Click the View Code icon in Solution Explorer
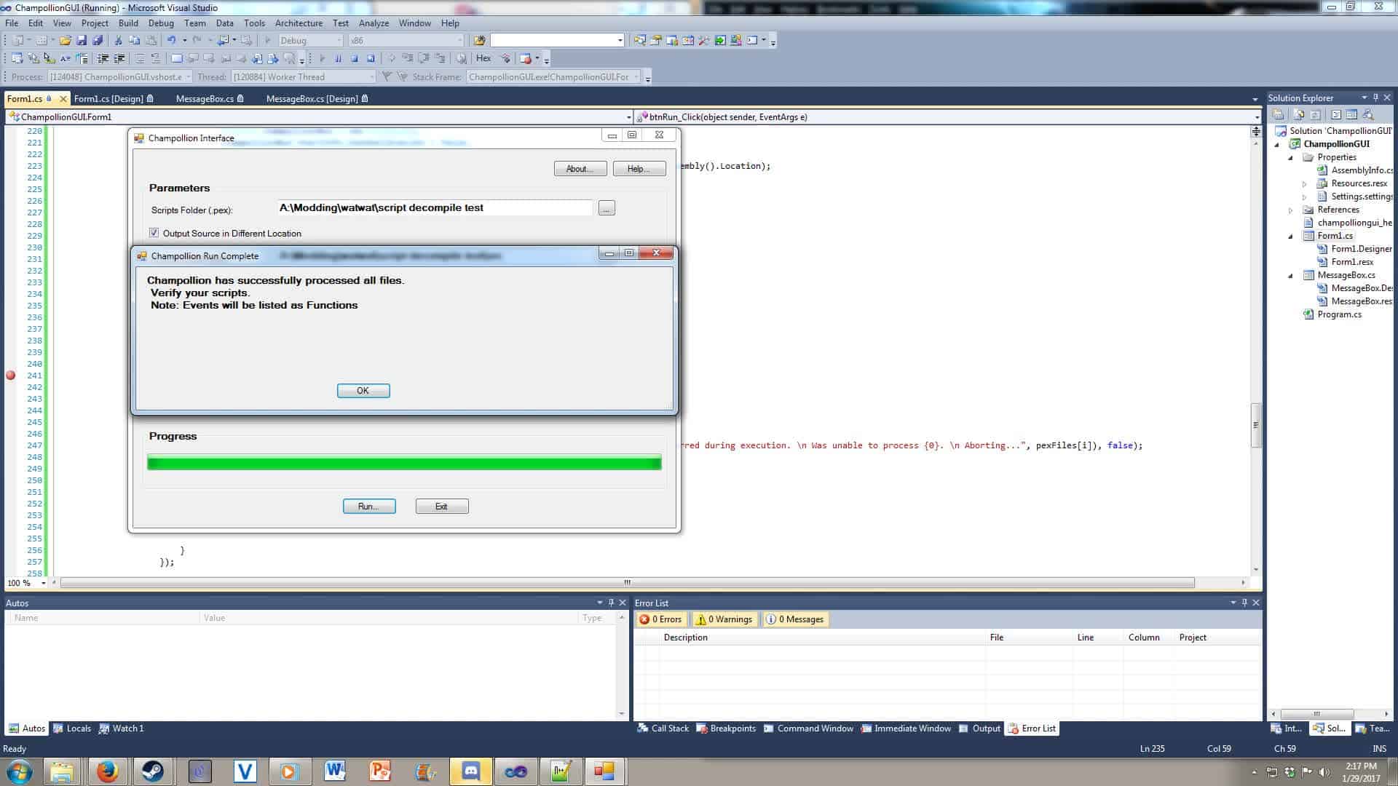The width and height of the screenshot is (1398, 786). (1336, 114)
